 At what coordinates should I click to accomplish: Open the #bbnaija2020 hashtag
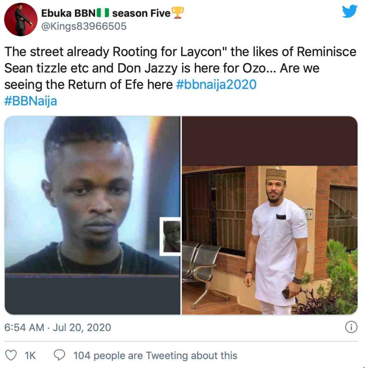(x=216, y=84)
